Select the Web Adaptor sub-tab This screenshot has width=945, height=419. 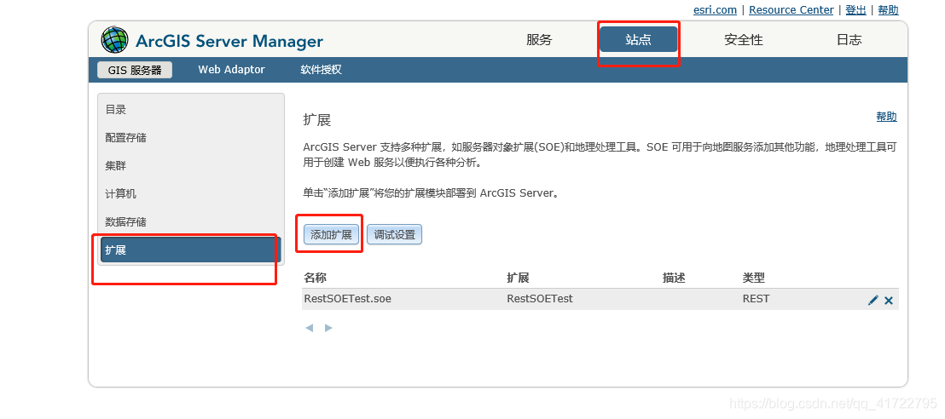231,70
